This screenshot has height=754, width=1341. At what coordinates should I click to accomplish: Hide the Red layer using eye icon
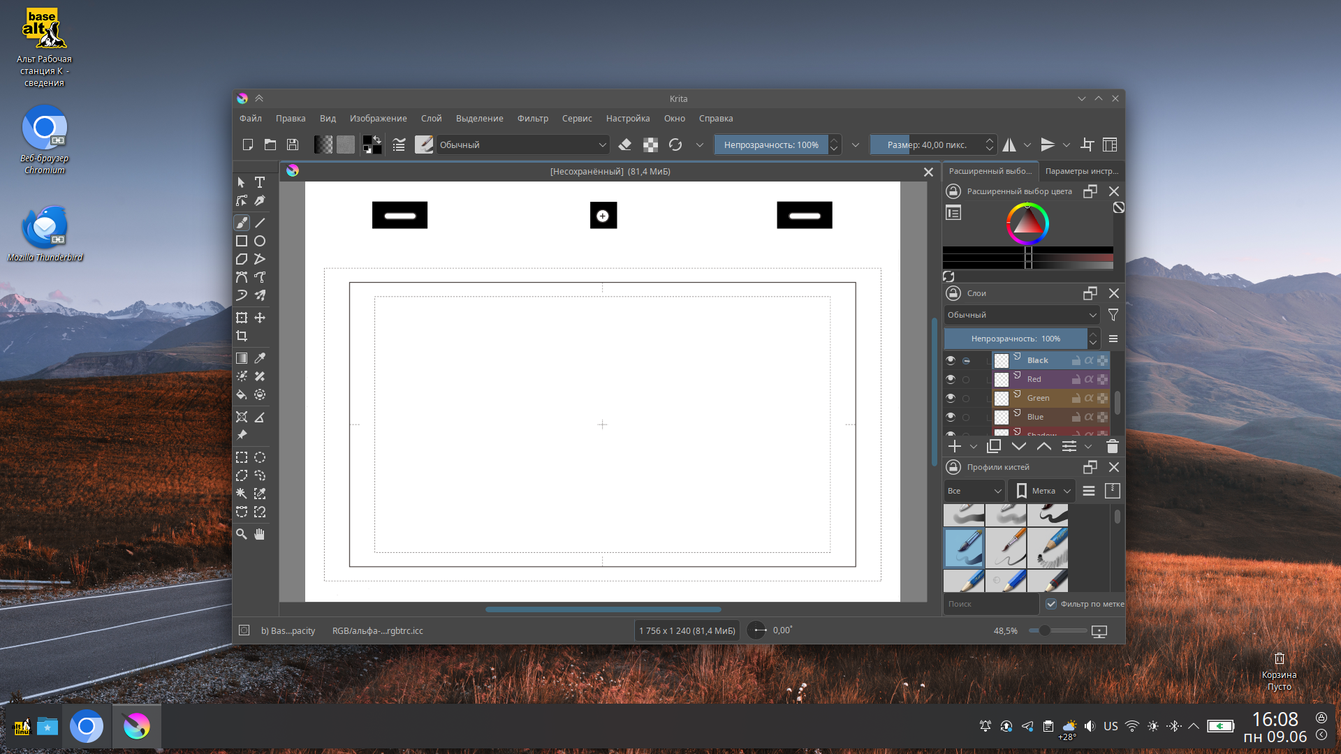(951, 379)
